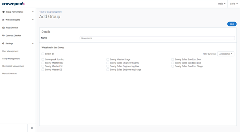Check the Surety Master Stage checkbox
This screenshot has height=132, width=240.
click(x=108, y=60)
